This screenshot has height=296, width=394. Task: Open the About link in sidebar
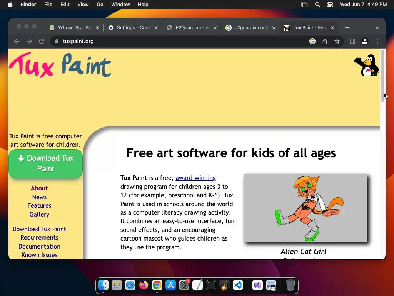[39, 188]
